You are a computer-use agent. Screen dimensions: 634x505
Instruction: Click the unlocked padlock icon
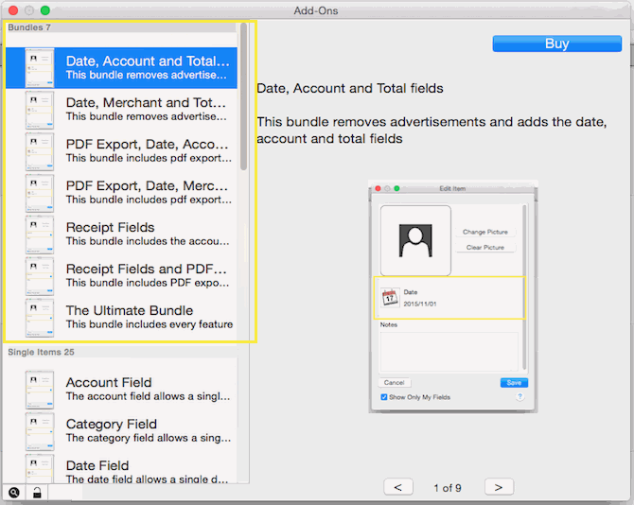pyautogui.click(x=37, y=493)
